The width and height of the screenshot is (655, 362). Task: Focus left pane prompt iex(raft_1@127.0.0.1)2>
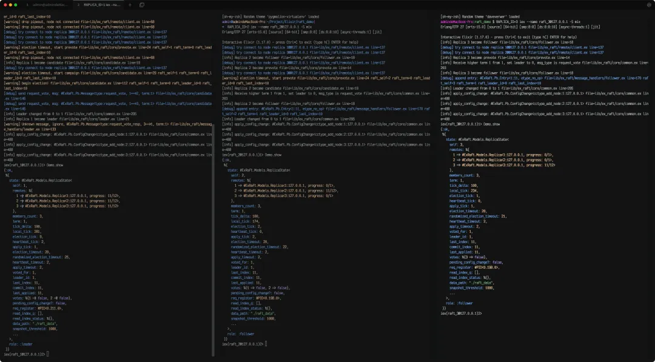[24, 354]
